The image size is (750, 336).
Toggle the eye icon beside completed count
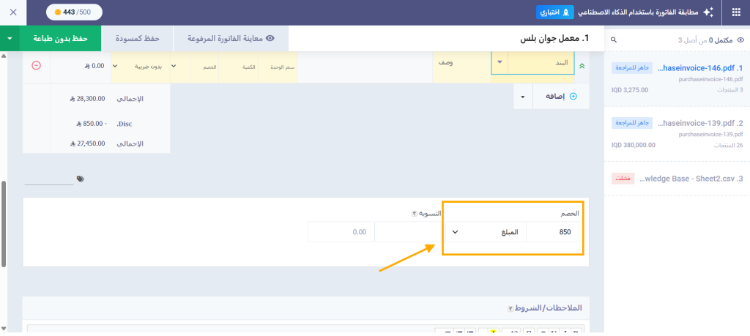tap(739, 40)
